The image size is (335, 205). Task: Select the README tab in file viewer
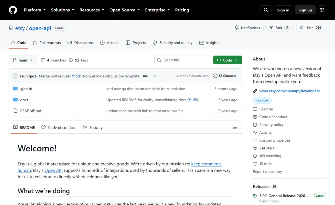[24, 127]
